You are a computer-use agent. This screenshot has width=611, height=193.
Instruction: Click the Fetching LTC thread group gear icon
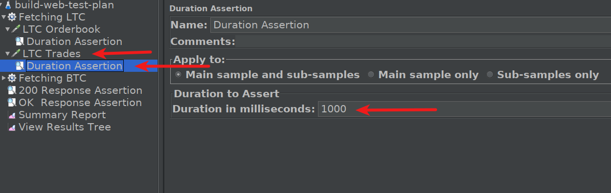(x=12, y=17)
